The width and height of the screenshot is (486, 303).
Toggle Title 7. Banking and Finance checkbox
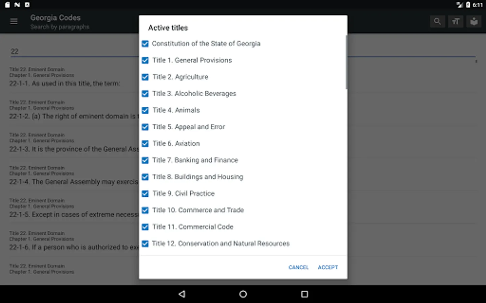click(x=145, y=160)
